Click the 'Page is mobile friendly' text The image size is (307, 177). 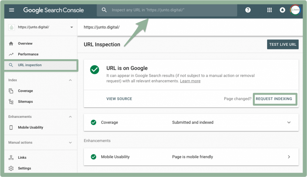tap(192, 157)
